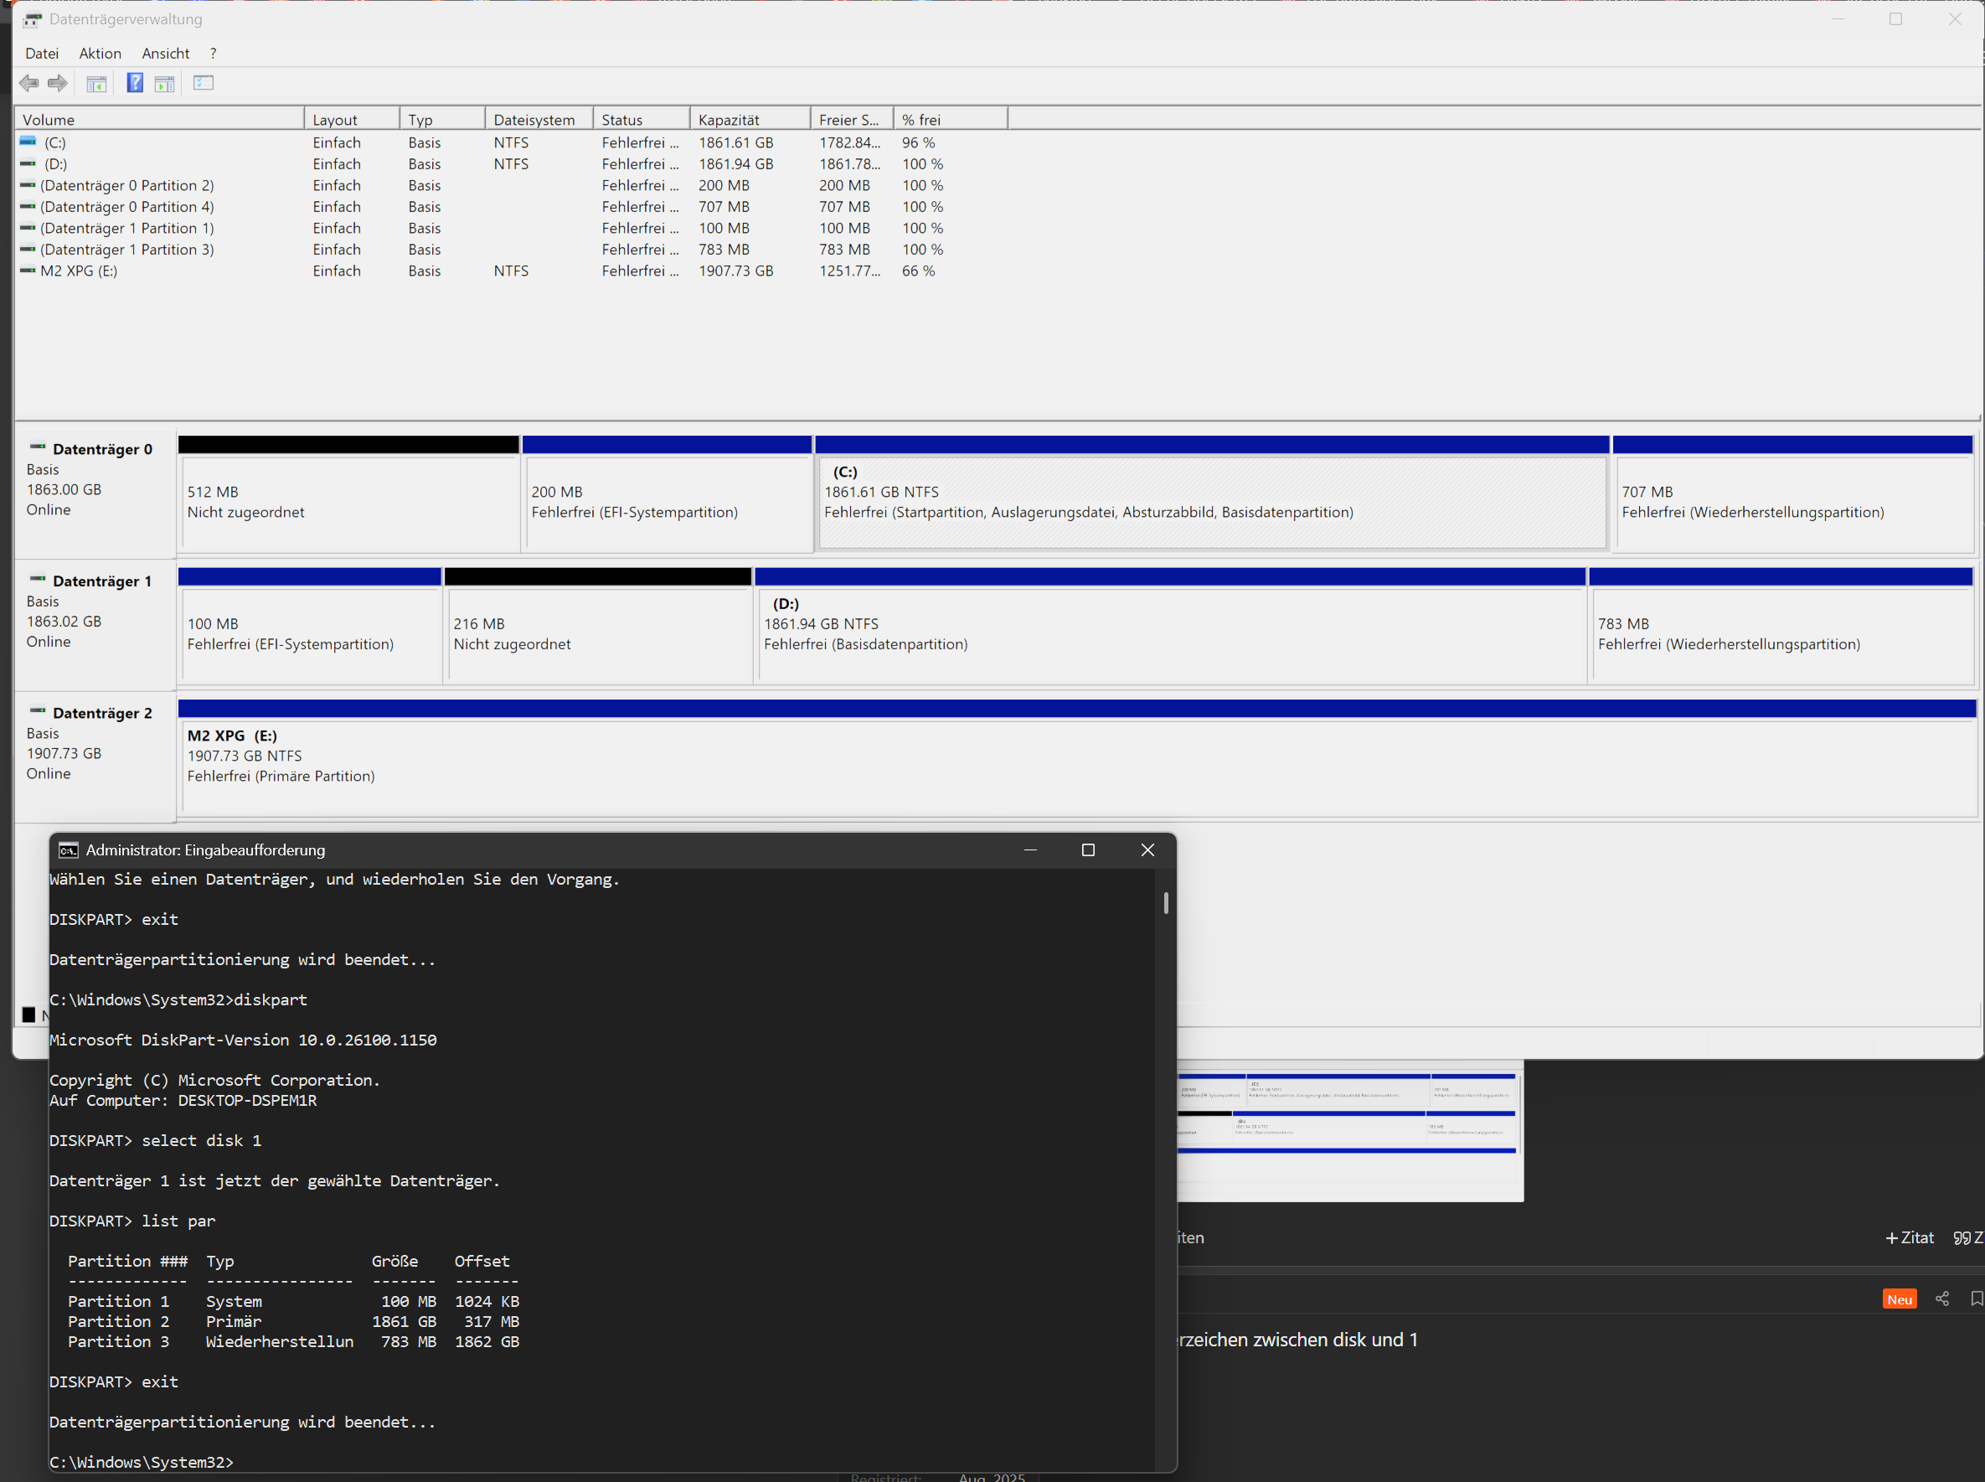The height and width of the screenshot is (1482, 1985).
Task: Click the checklist settings toolbar icon
Action: click(x=204, y=84)
